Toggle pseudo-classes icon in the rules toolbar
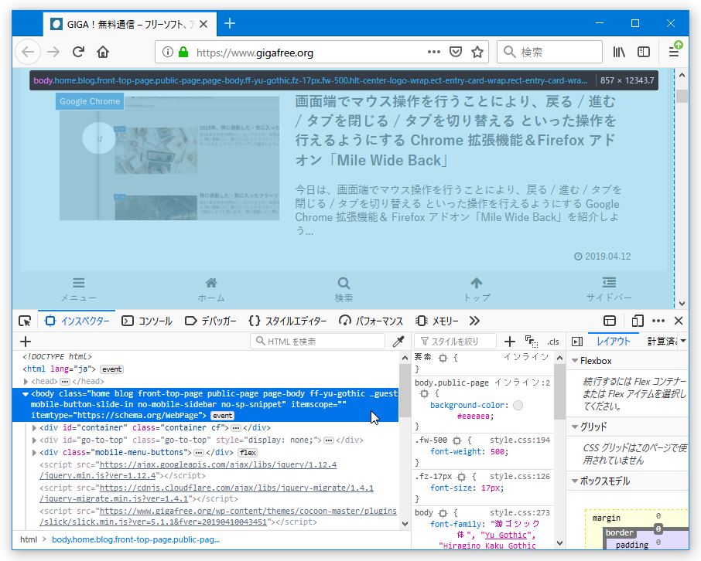The width and height of the screenshot is (701, 561). coord(531,342)
